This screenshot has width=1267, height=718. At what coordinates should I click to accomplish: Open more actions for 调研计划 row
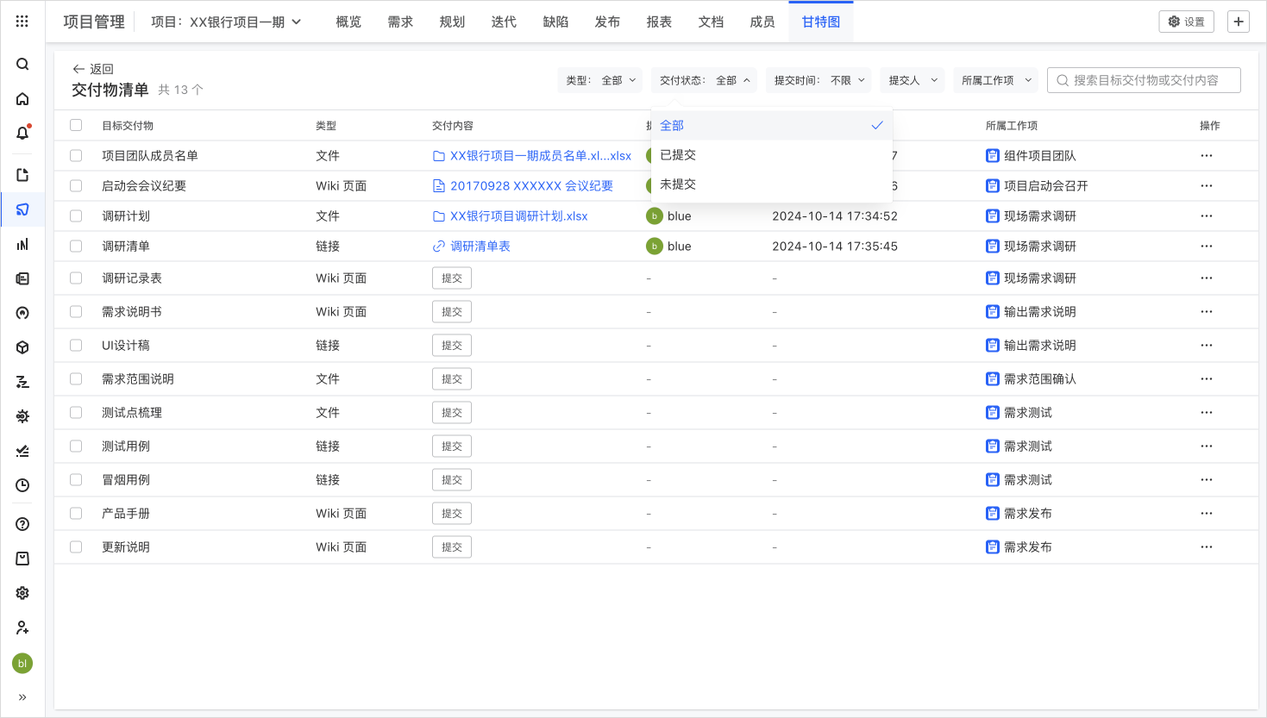1207,216
